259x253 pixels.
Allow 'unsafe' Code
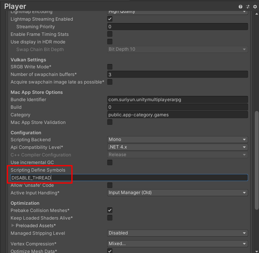(x=110, y=185)
